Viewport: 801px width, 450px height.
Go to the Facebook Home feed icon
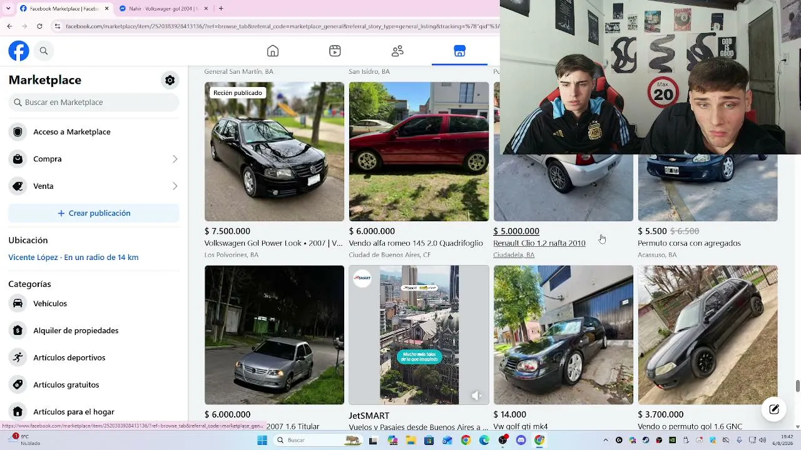(273, 51)
